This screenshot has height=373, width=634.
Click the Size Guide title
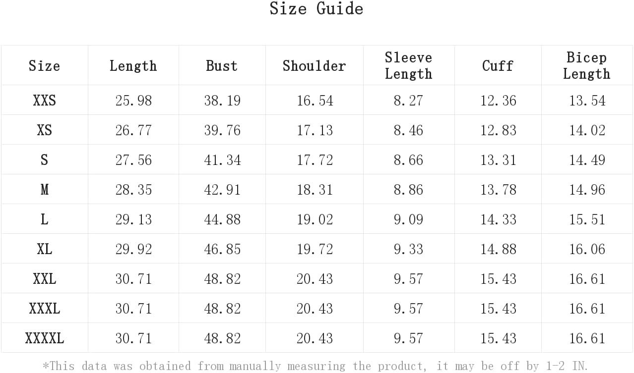pos(317,8)
